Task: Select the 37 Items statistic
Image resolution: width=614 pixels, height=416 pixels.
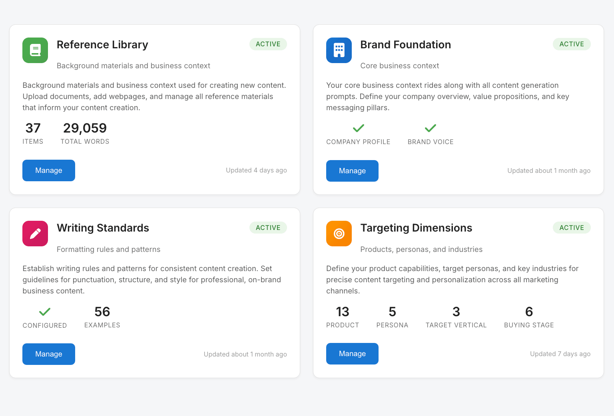Action: point(33,128)
